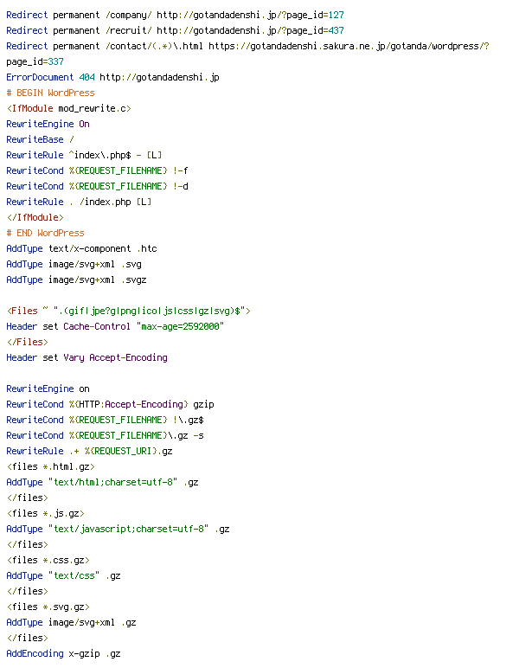The image size is (519, 668).
Task: Click the RewriteCond line ending with !-f
Action: point(97,170)
